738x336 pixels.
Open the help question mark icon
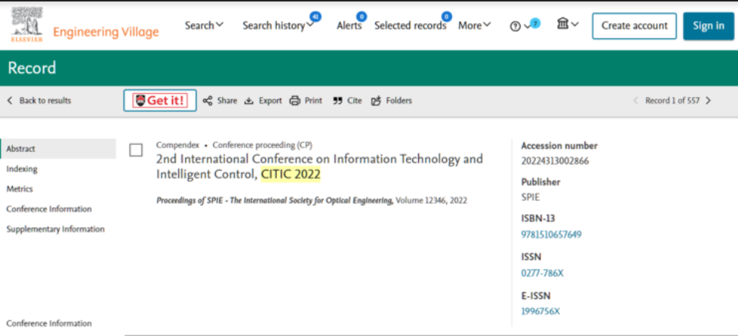(515, 26)
